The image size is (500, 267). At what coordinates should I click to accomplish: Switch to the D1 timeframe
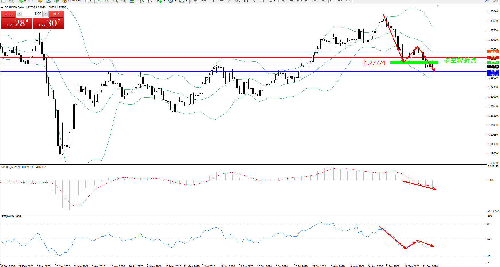(332, 1)
